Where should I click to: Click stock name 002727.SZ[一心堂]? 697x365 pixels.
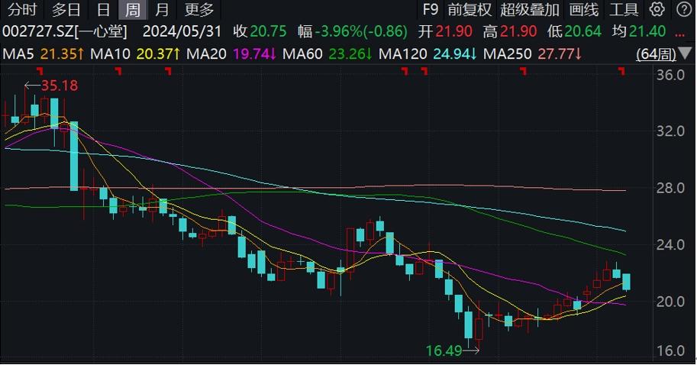point(65,32)
